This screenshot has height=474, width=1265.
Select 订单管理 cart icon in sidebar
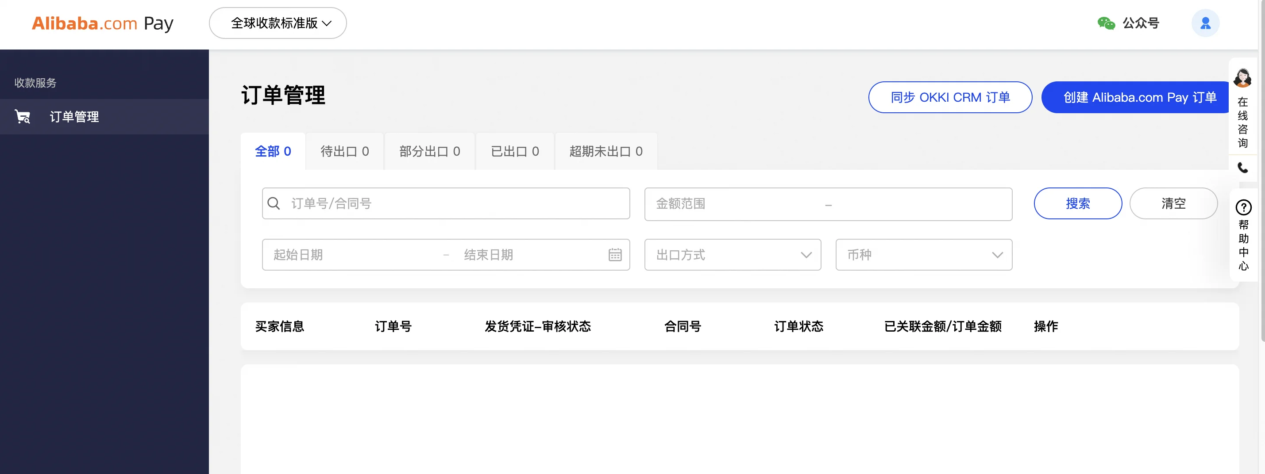(22, 117)
